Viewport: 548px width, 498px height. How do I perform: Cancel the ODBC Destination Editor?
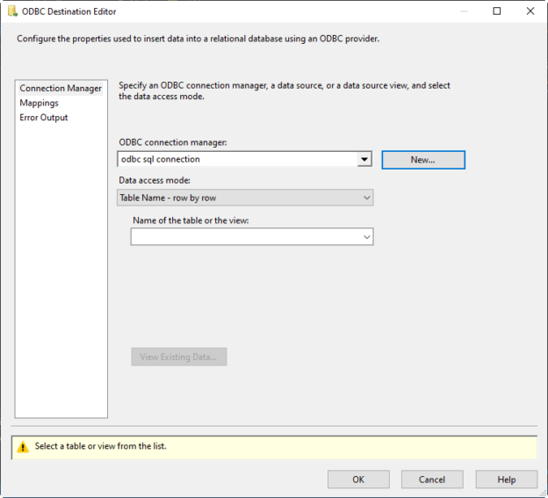tap(432, 480)
